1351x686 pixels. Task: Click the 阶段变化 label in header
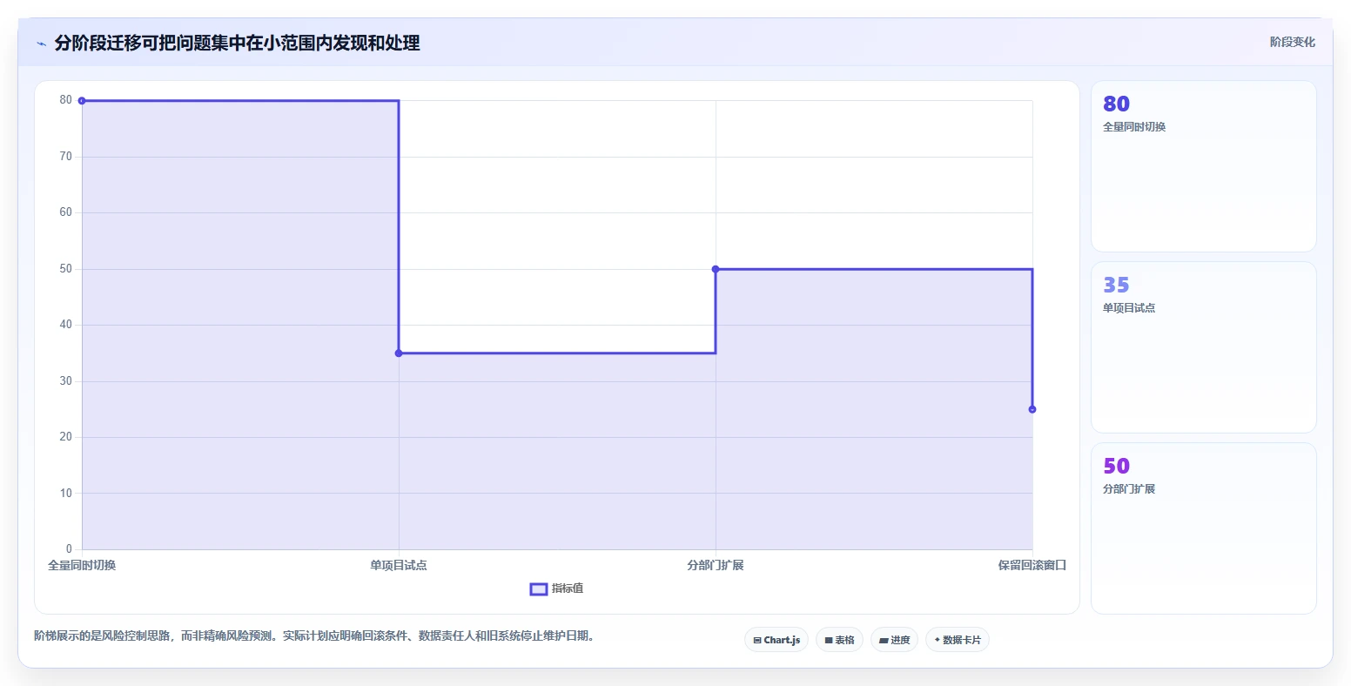[1292, 42]
